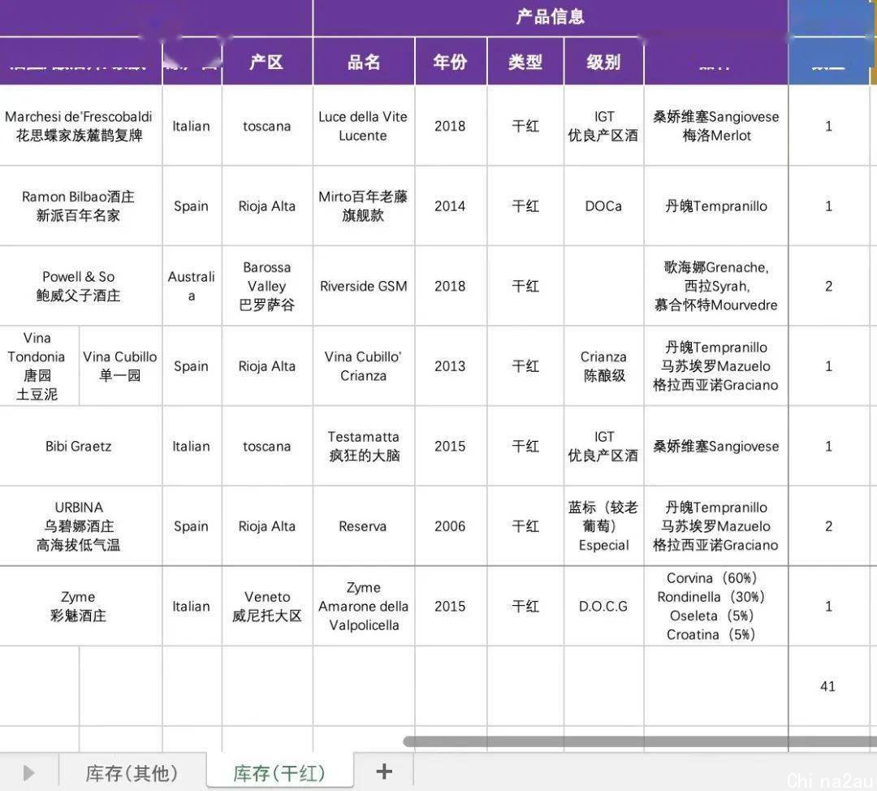
Task: Add a new sheet with the plus button
Action: point(384,772)
